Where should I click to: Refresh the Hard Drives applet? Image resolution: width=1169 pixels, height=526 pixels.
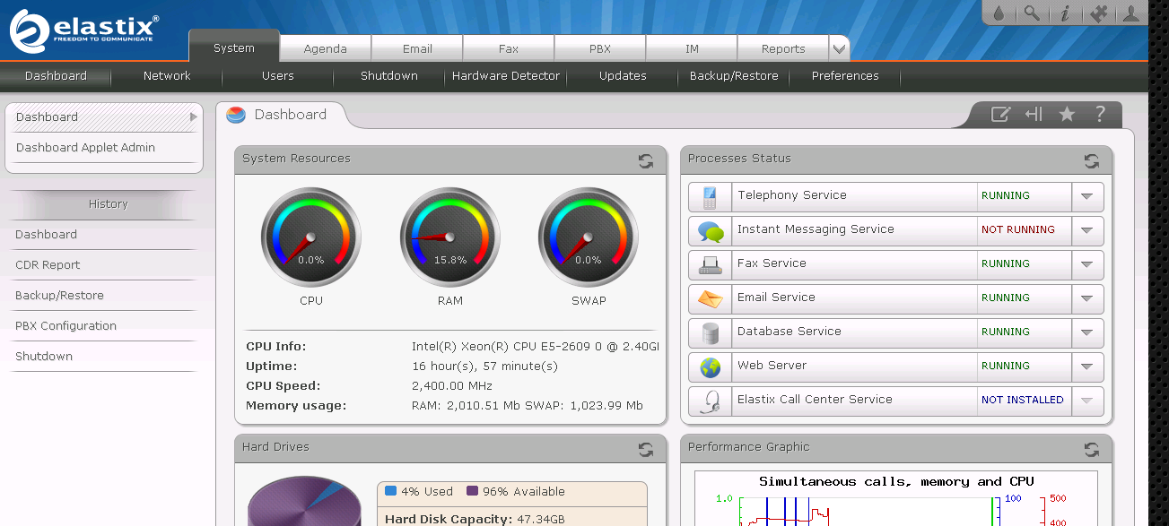(646, 450)
